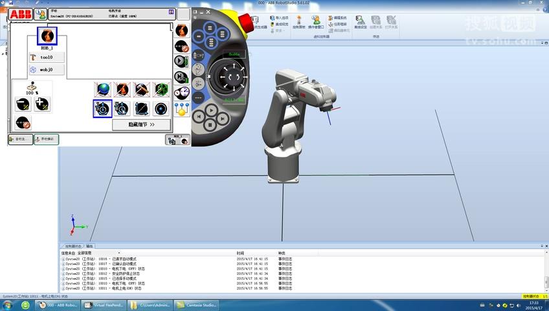Increase jog speed with the plus percent button
This screenshot has width=549, height=311.
click(x=42, y=104)
